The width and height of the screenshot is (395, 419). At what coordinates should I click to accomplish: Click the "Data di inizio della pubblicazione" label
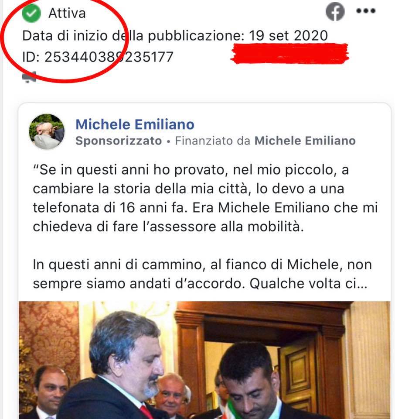(x=133, y=36)
